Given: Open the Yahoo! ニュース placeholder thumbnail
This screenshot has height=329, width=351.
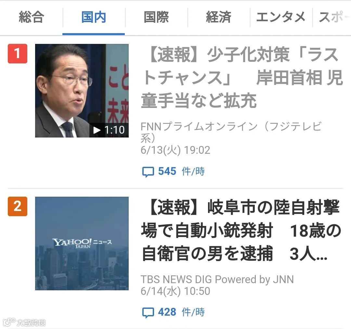Looking at the screenshot, I should [82, 243].
